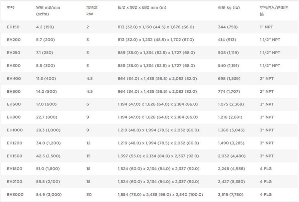The width and height of the screenshot is (299, 202).
Task: Select capacity value 11.3 (400)
Action: tap(46, 79)
